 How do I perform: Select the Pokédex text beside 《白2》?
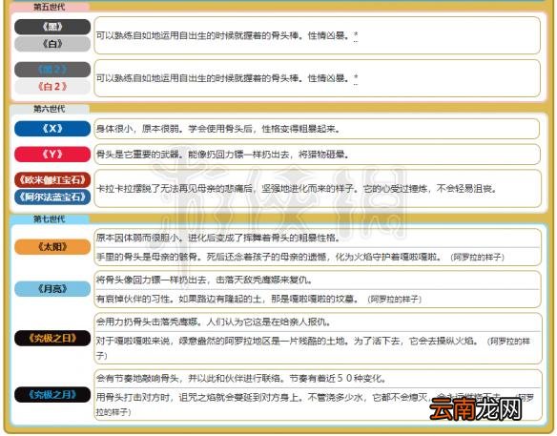point(223,78)
